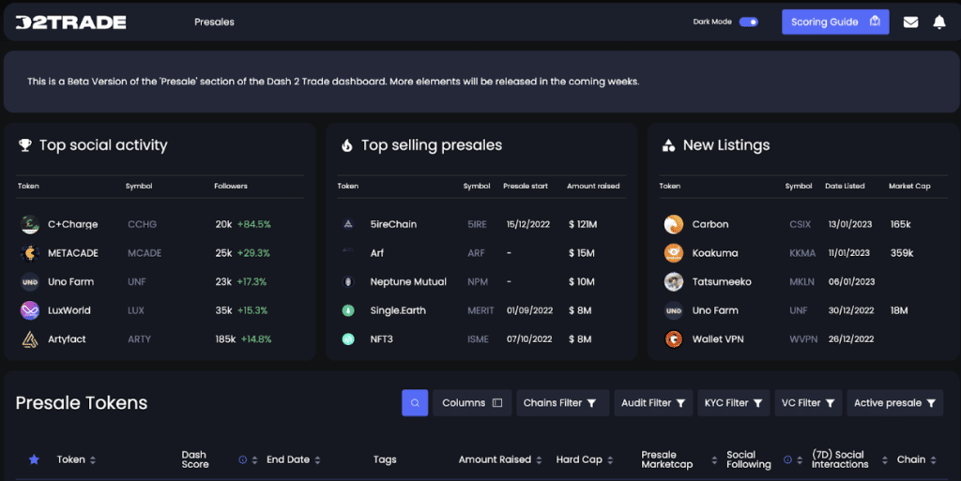Screen dimensions: 961x481
Task: Click the 359k market cap value
Action: tap(902, 253)
